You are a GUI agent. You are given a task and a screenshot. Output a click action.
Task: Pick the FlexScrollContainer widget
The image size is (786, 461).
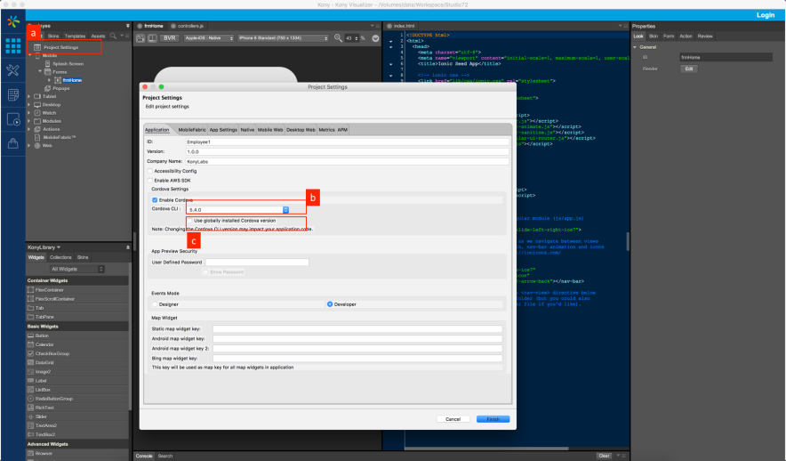point(54,299)
